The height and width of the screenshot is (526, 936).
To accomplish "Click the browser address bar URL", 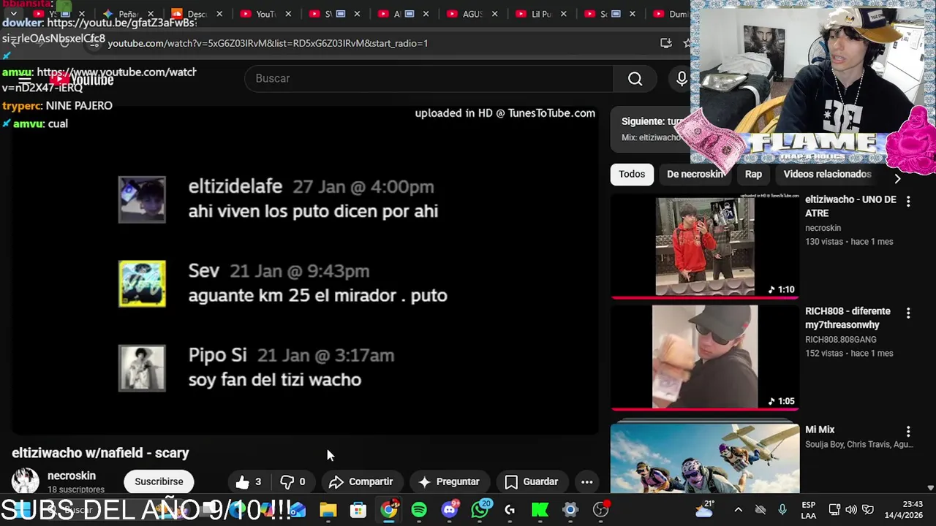I will click(x=268, y=43).
